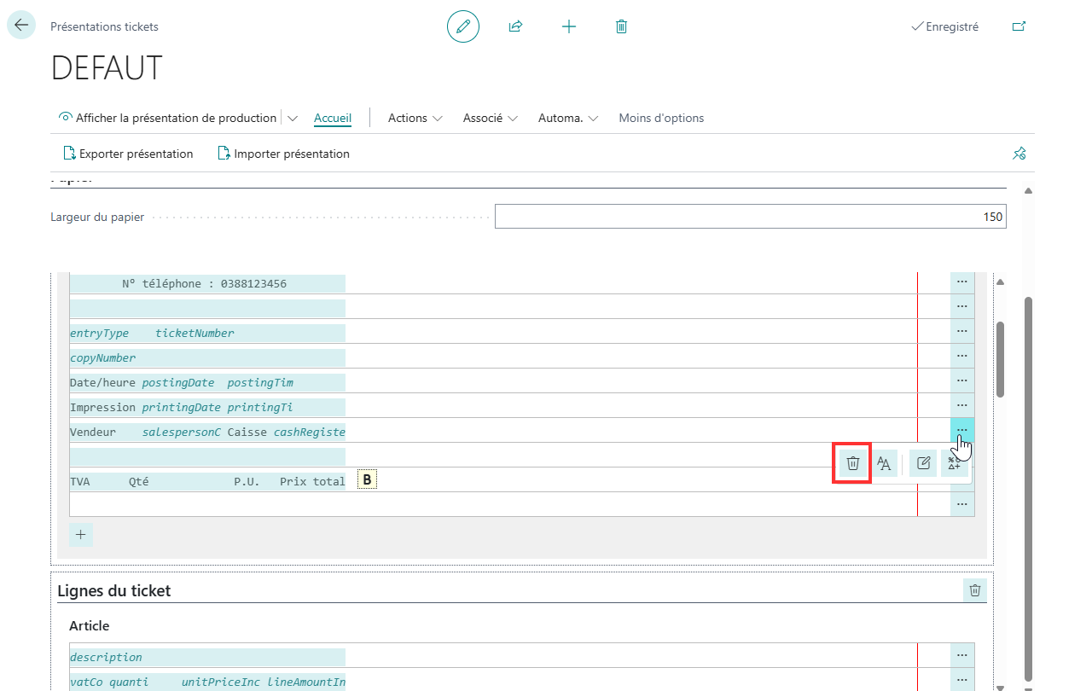Click Afficher la présentation de production

click(168, 118)
